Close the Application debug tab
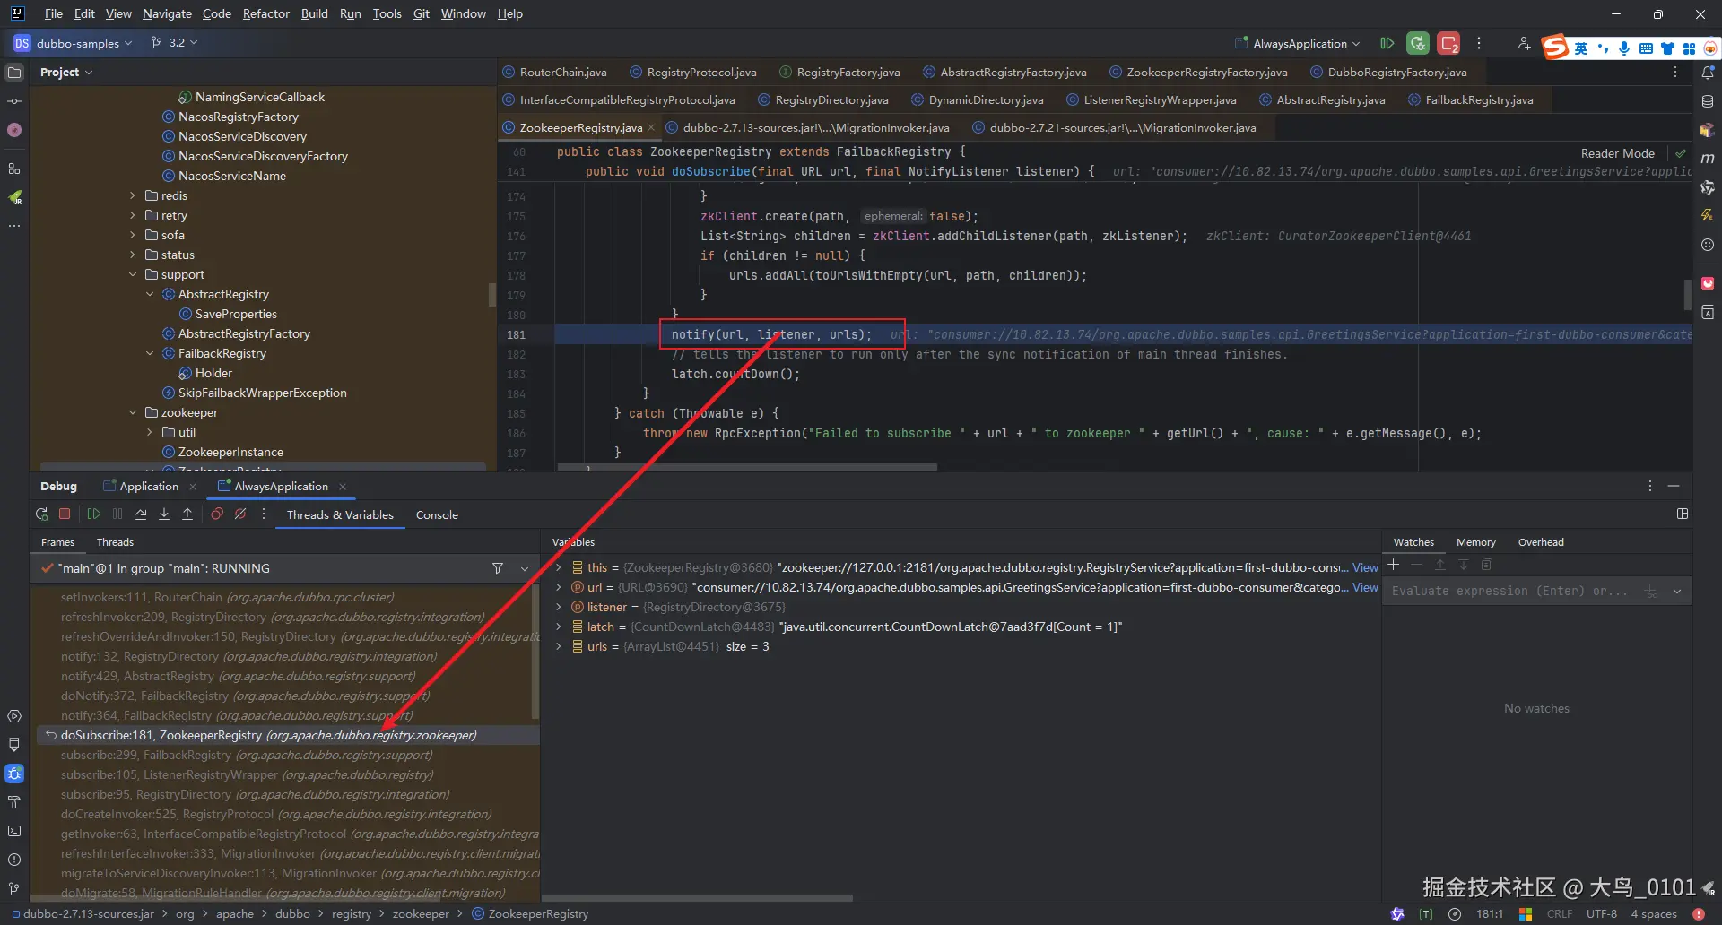1722x925 pixels. tap(193, 487)
